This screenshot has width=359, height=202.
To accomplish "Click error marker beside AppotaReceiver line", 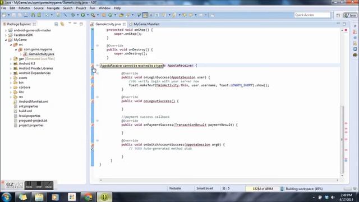I will coord(93,66).
